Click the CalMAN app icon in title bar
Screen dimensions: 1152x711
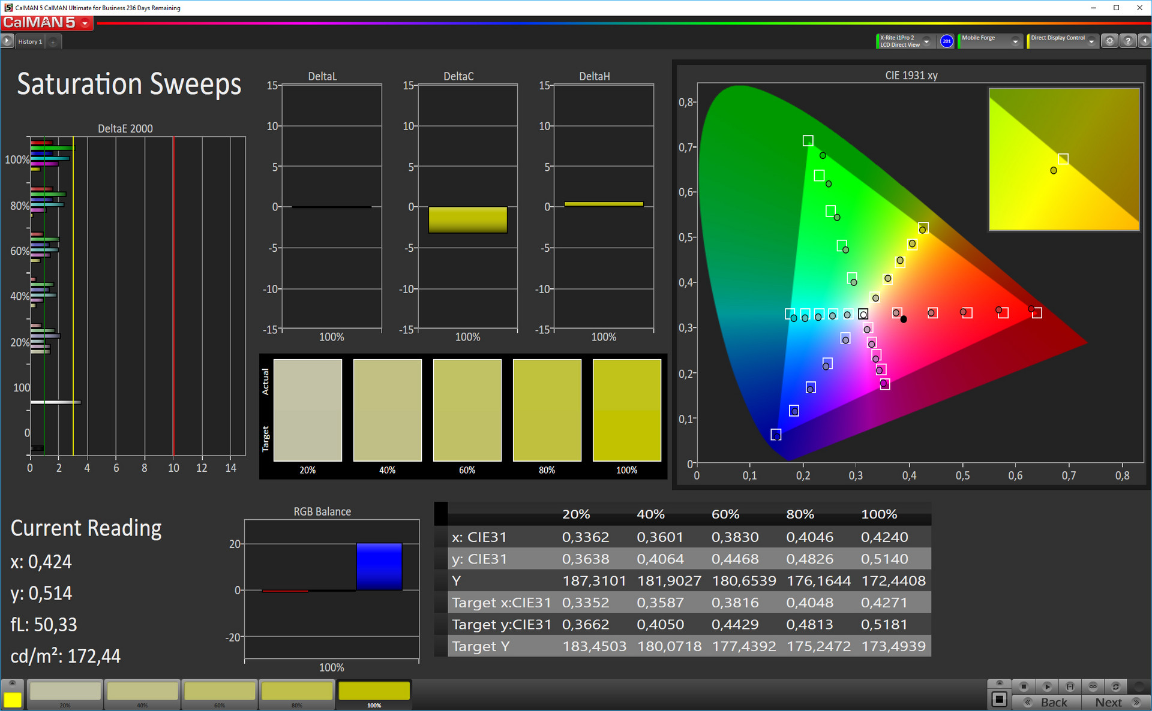click(x=8, y=8)
